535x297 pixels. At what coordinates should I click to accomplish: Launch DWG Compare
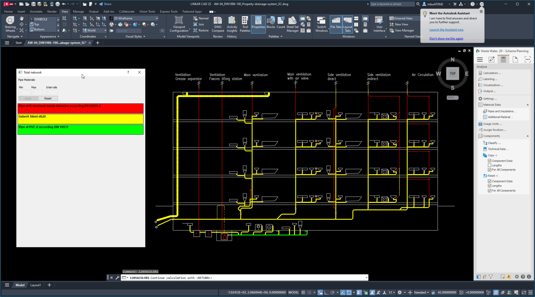pyautogui.click(x=218, y=24)
